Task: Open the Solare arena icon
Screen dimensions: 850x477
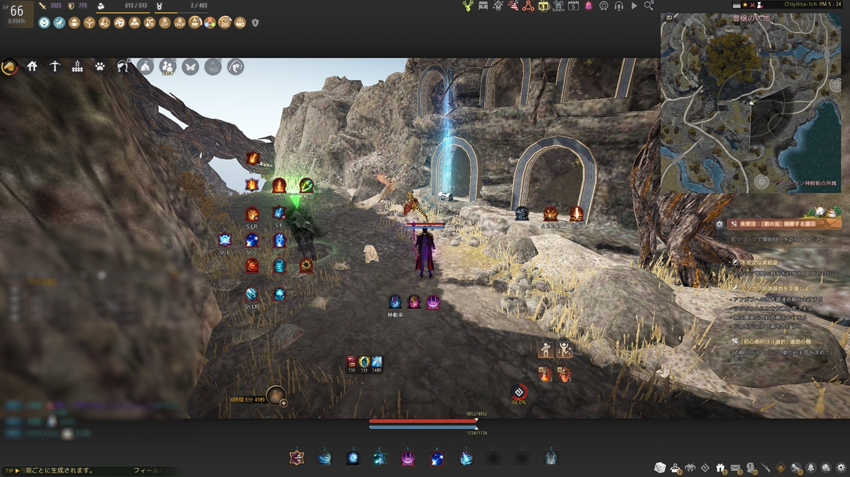Action: (557, 6)
